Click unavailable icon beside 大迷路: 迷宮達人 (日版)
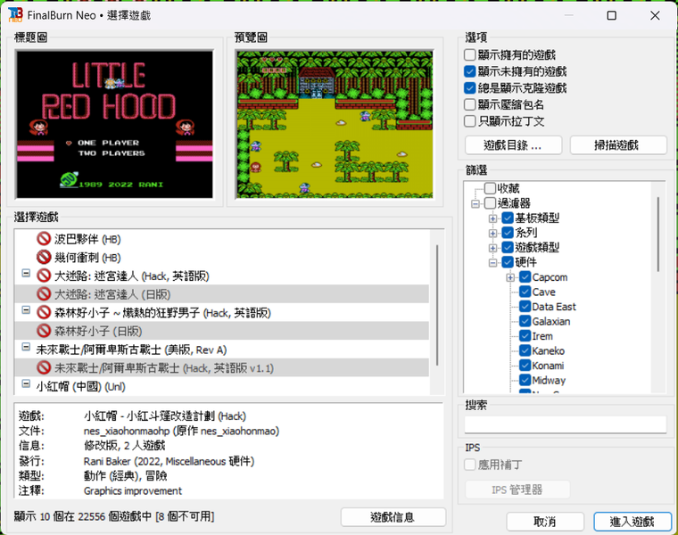This screenshot has height=535, width=678. tap(44, 294)
